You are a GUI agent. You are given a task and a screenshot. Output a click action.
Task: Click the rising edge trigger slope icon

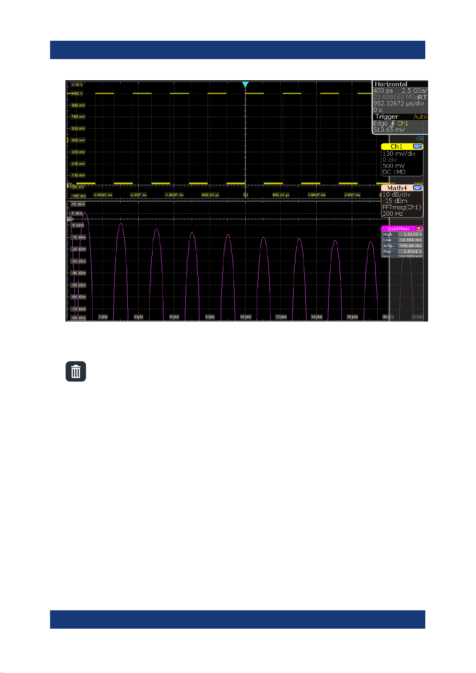click(392, 123)
